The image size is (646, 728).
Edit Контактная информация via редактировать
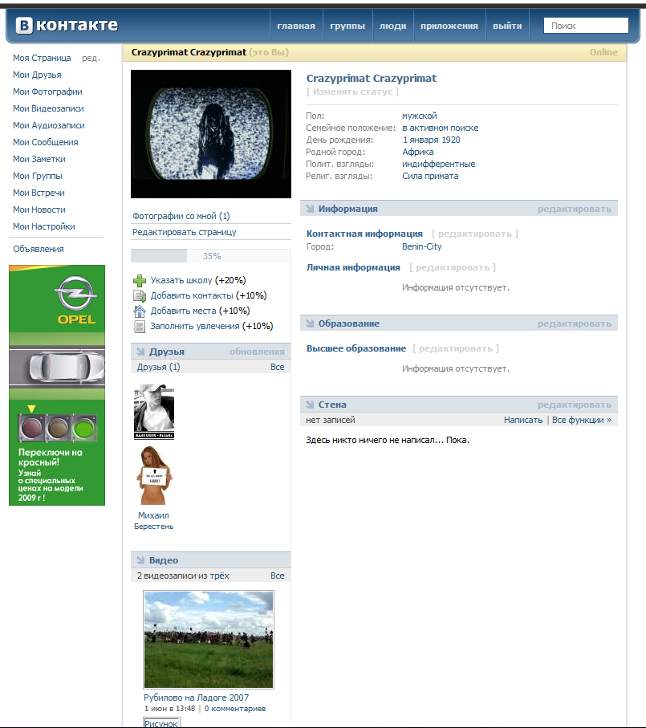(x=475, y=234)
